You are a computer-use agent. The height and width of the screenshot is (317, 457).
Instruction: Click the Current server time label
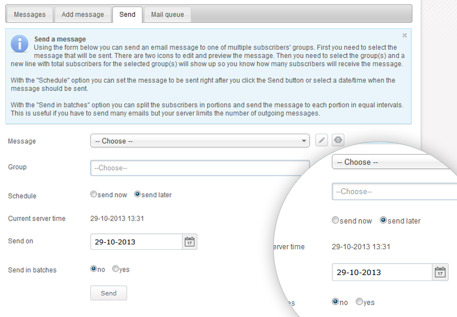(37, 219)
